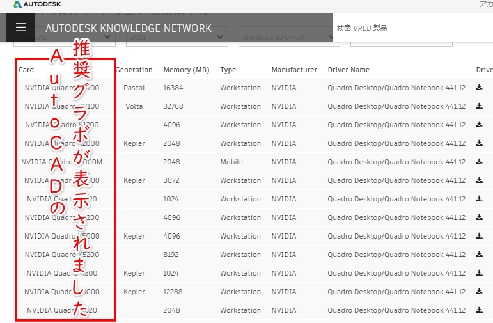Image resolution: width=493 pixels, height=323 pixels.
Task: Sort by the Type column header
Action: (228, 70)
